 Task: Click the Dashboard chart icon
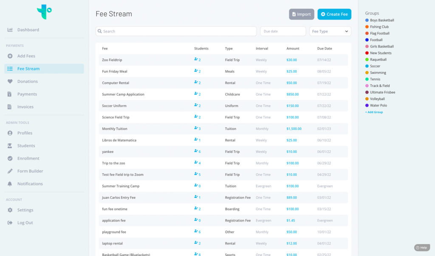[x=10, y=30]
